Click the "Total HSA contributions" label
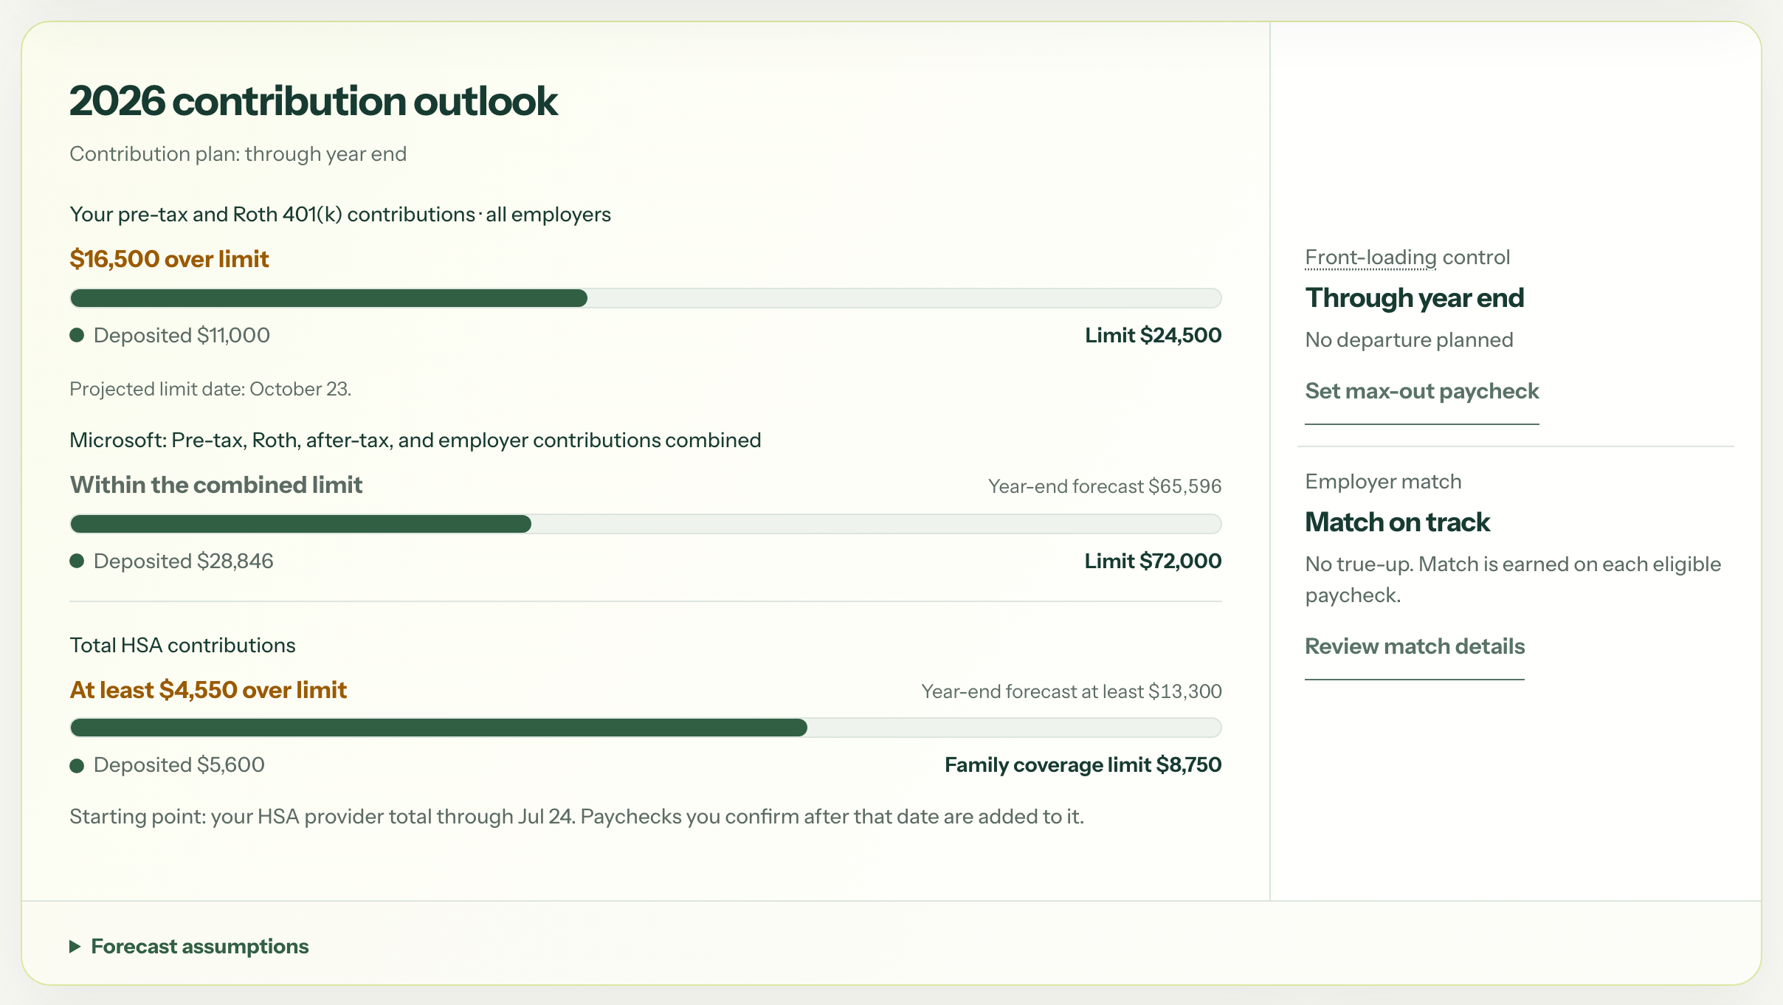The height and width of the screenshot is (1005, 1783). (182, 646)
